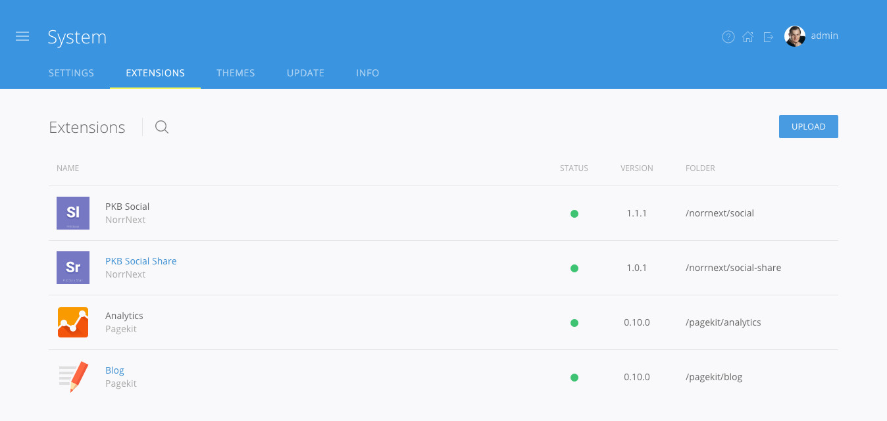Click the Blog pencil icon

click(x=73, y=377)
